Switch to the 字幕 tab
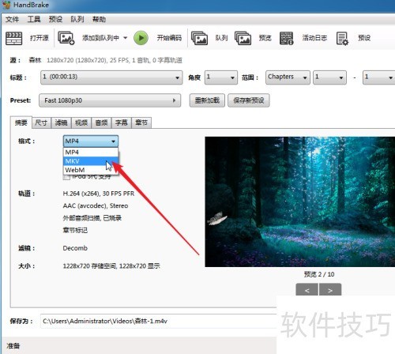Image resolution: width=395 pixels, height=354 pixels. point(122,122)
